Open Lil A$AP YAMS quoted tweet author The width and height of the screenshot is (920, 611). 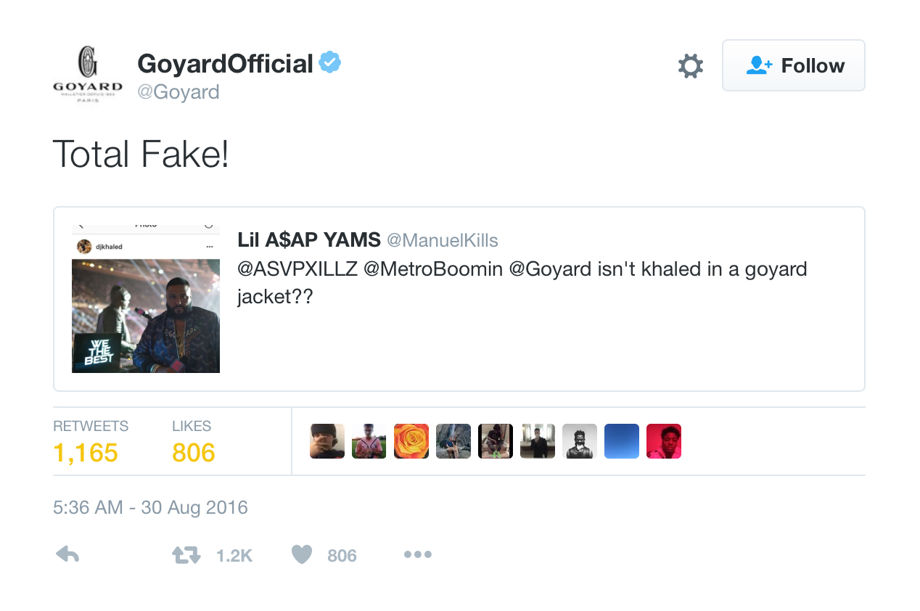point(309,240)
